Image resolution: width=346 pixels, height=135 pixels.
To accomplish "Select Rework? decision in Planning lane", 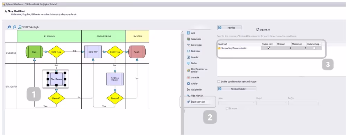I will (56, 98).
